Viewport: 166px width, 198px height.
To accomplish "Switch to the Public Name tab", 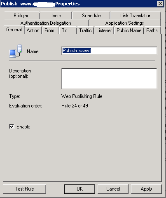I will (x=129, y=30).
